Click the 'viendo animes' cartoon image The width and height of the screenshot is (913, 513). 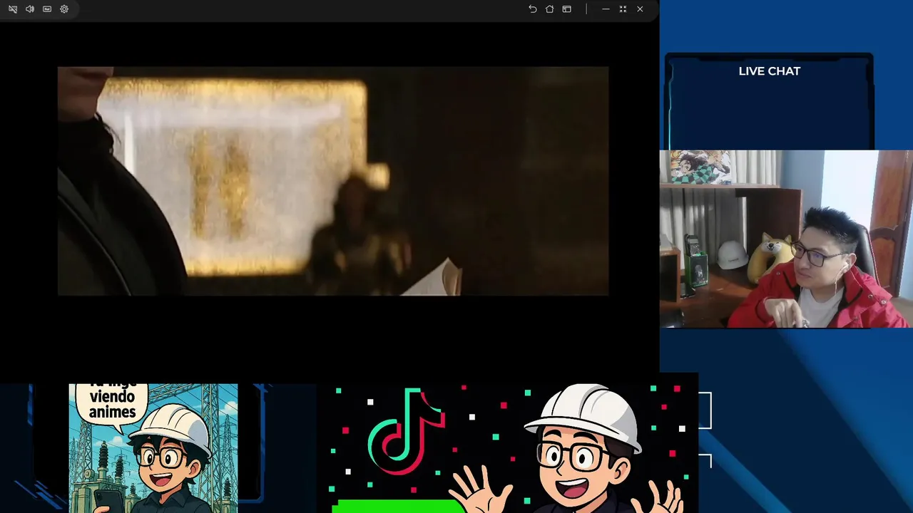(153, 448)
